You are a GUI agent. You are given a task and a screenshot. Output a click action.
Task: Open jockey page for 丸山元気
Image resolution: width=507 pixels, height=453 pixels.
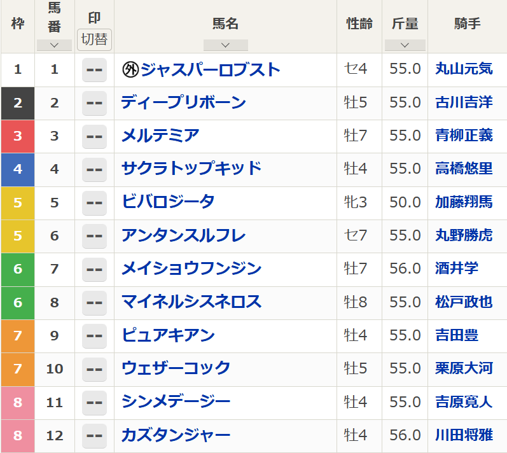click(x=464, y=69)
